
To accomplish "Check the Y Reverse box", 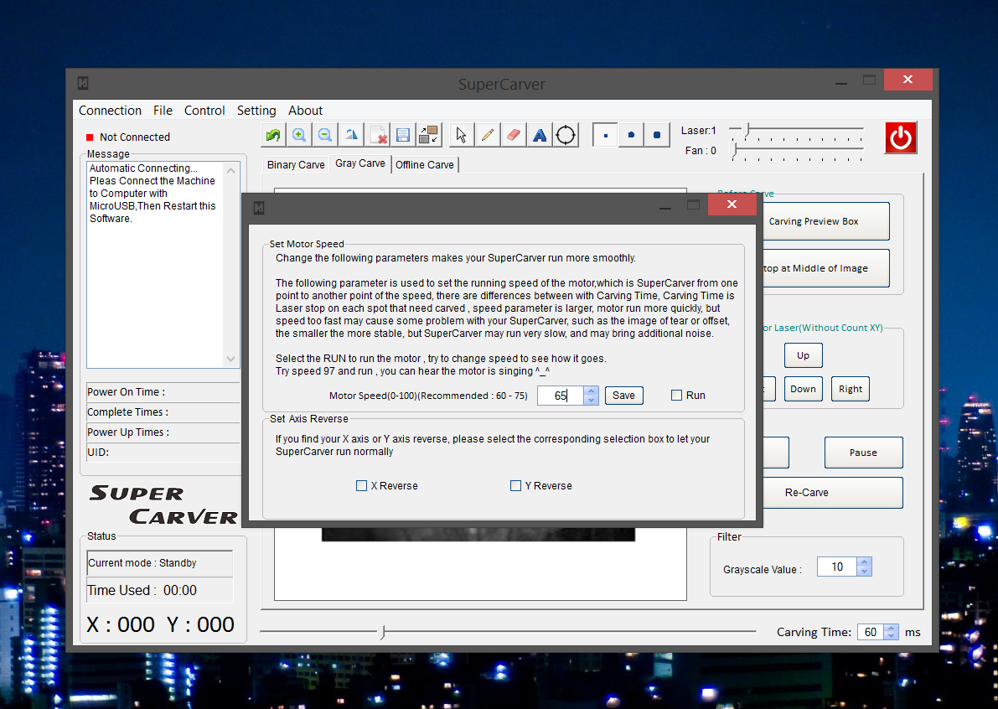I will [x=515, y=485].
